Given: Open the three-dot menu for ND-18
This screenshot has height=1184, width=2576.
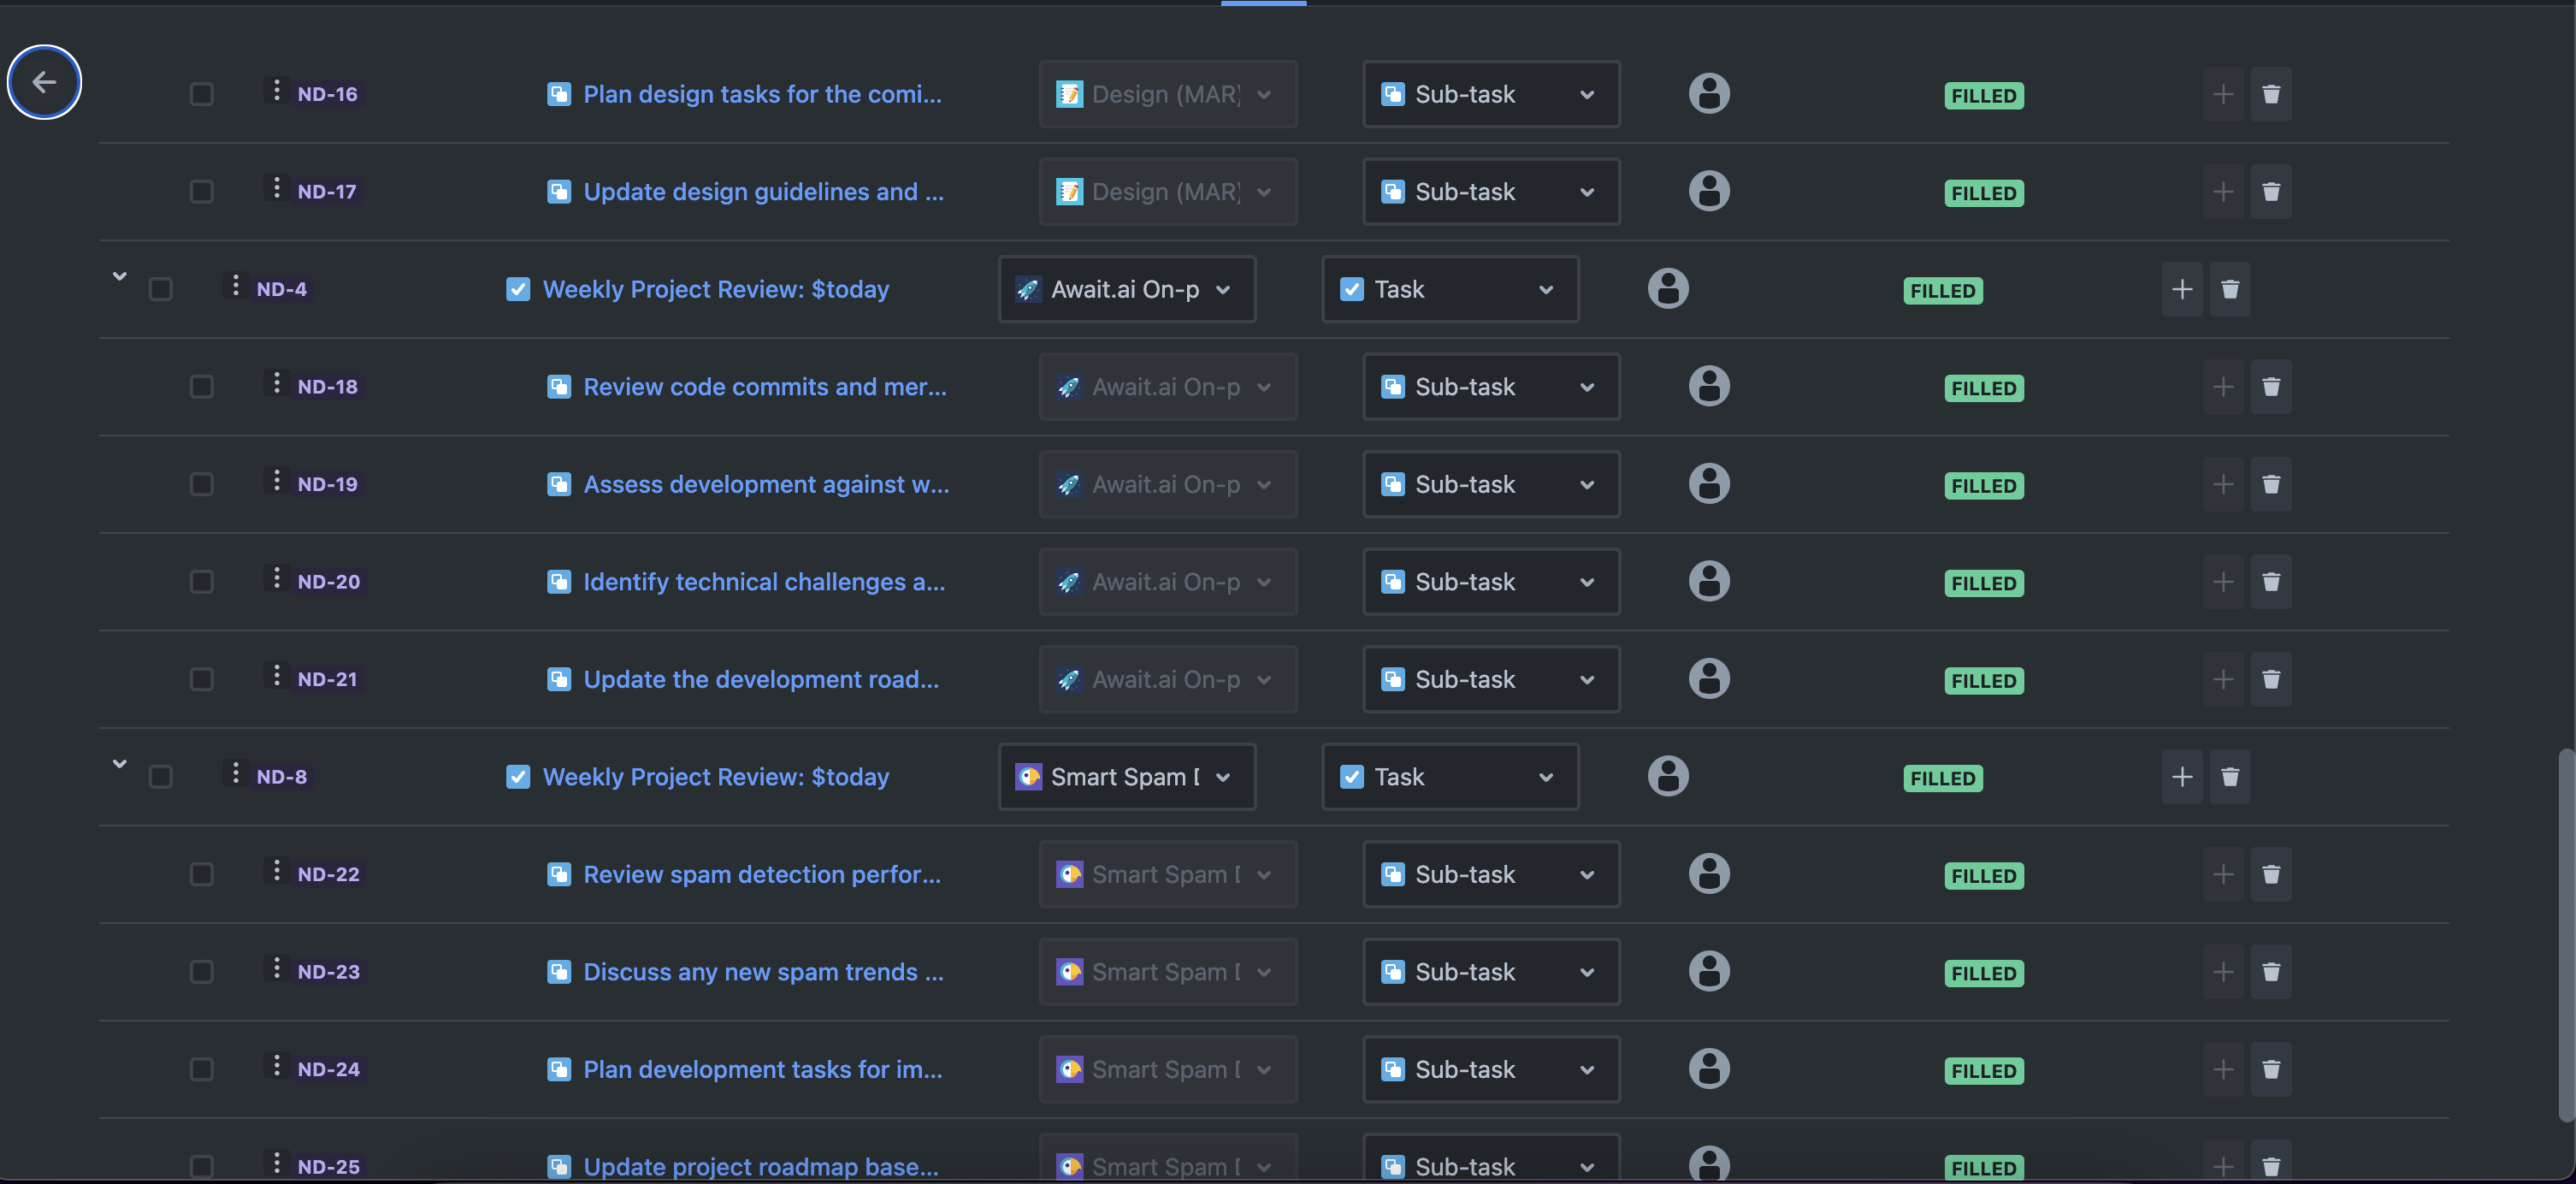Looking at the screenshot, I should point(276,384).
